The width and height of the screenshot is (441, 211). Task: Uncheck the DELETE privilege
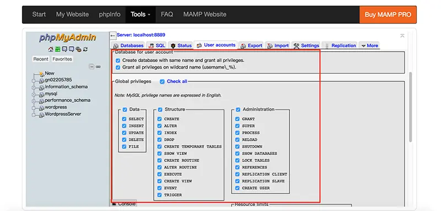(124, 140)
